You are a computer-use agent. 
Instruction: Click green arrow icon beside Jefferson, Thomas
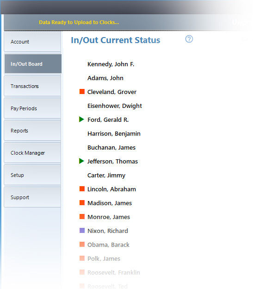[81, 161]
